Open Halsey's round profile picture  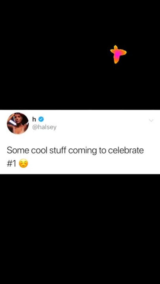[x=18, y=123]
